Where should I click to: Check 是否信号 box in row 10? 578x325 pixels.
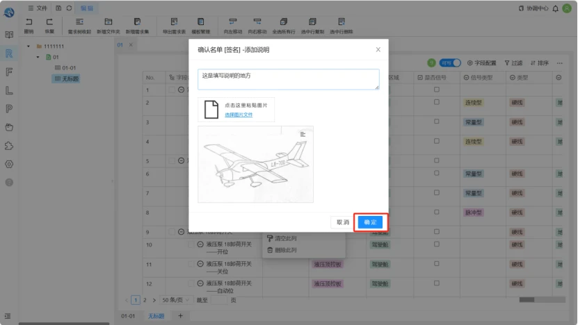(x=436, y=244)
